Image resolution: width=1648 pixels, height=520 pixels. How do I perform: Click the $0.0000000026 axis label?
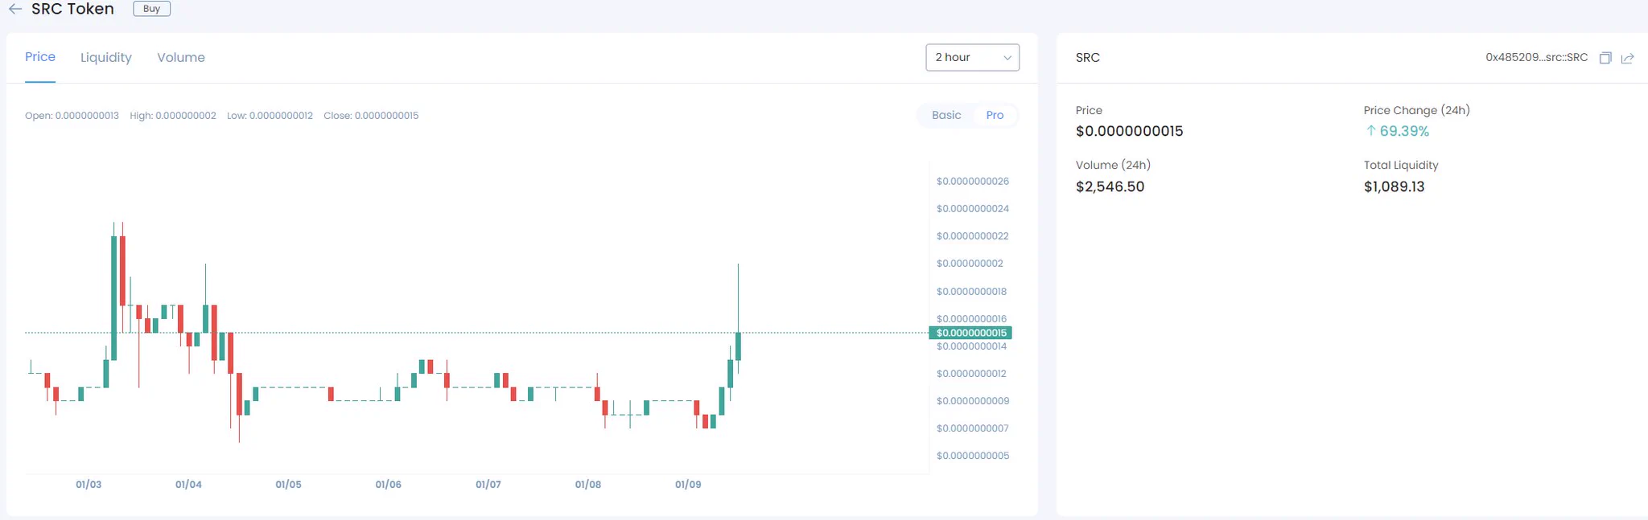pyautogui.click(x=972, y=182)
